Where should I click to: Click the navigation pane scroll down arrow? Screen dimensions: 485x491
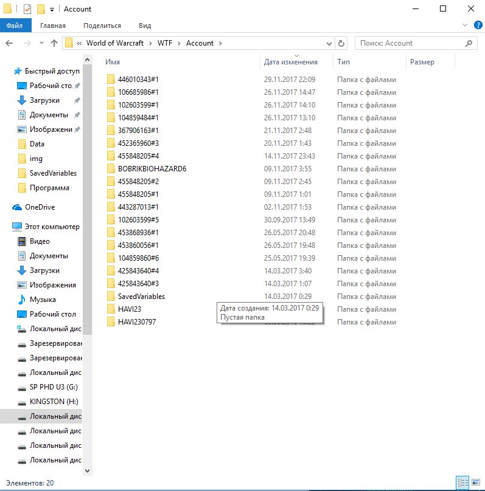(87, 470)
